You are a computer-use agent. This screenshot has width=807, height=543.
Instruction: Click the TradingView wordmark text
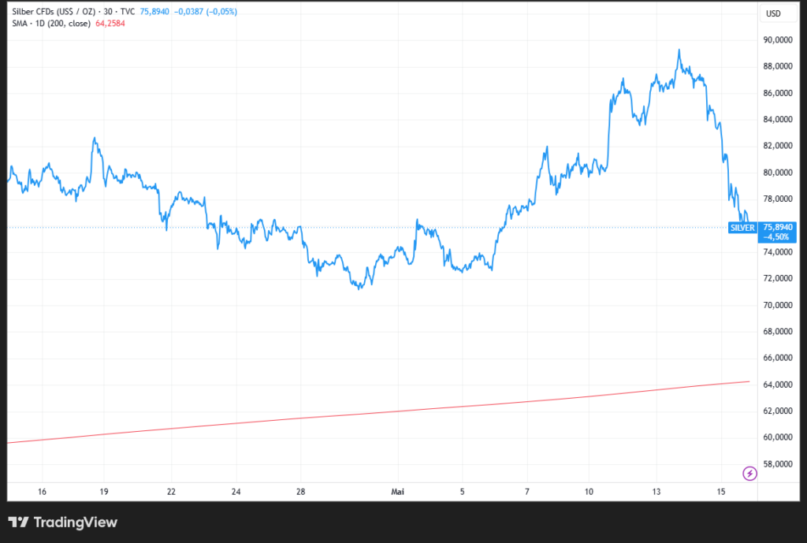coord(75,523)
